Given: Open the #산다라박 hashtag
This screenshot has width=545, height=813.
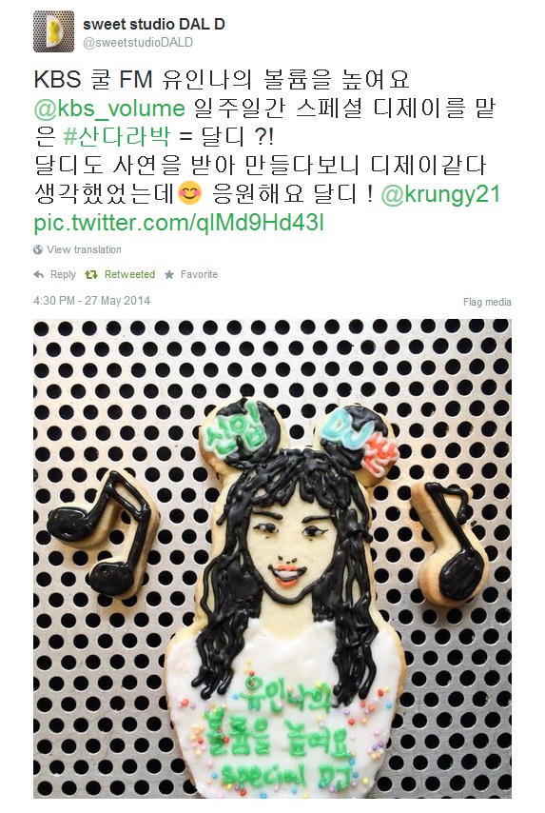Looking at the screenshot, I should (116, 136).
